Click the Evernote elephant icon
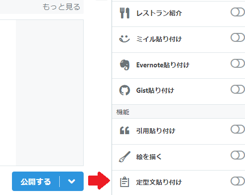The height and width of the screenshot is (195, 245). [124, 65]
